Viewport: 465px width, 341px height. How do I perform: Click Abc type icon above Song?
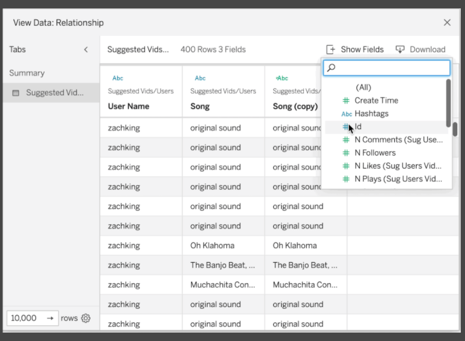tap(200, 78)
